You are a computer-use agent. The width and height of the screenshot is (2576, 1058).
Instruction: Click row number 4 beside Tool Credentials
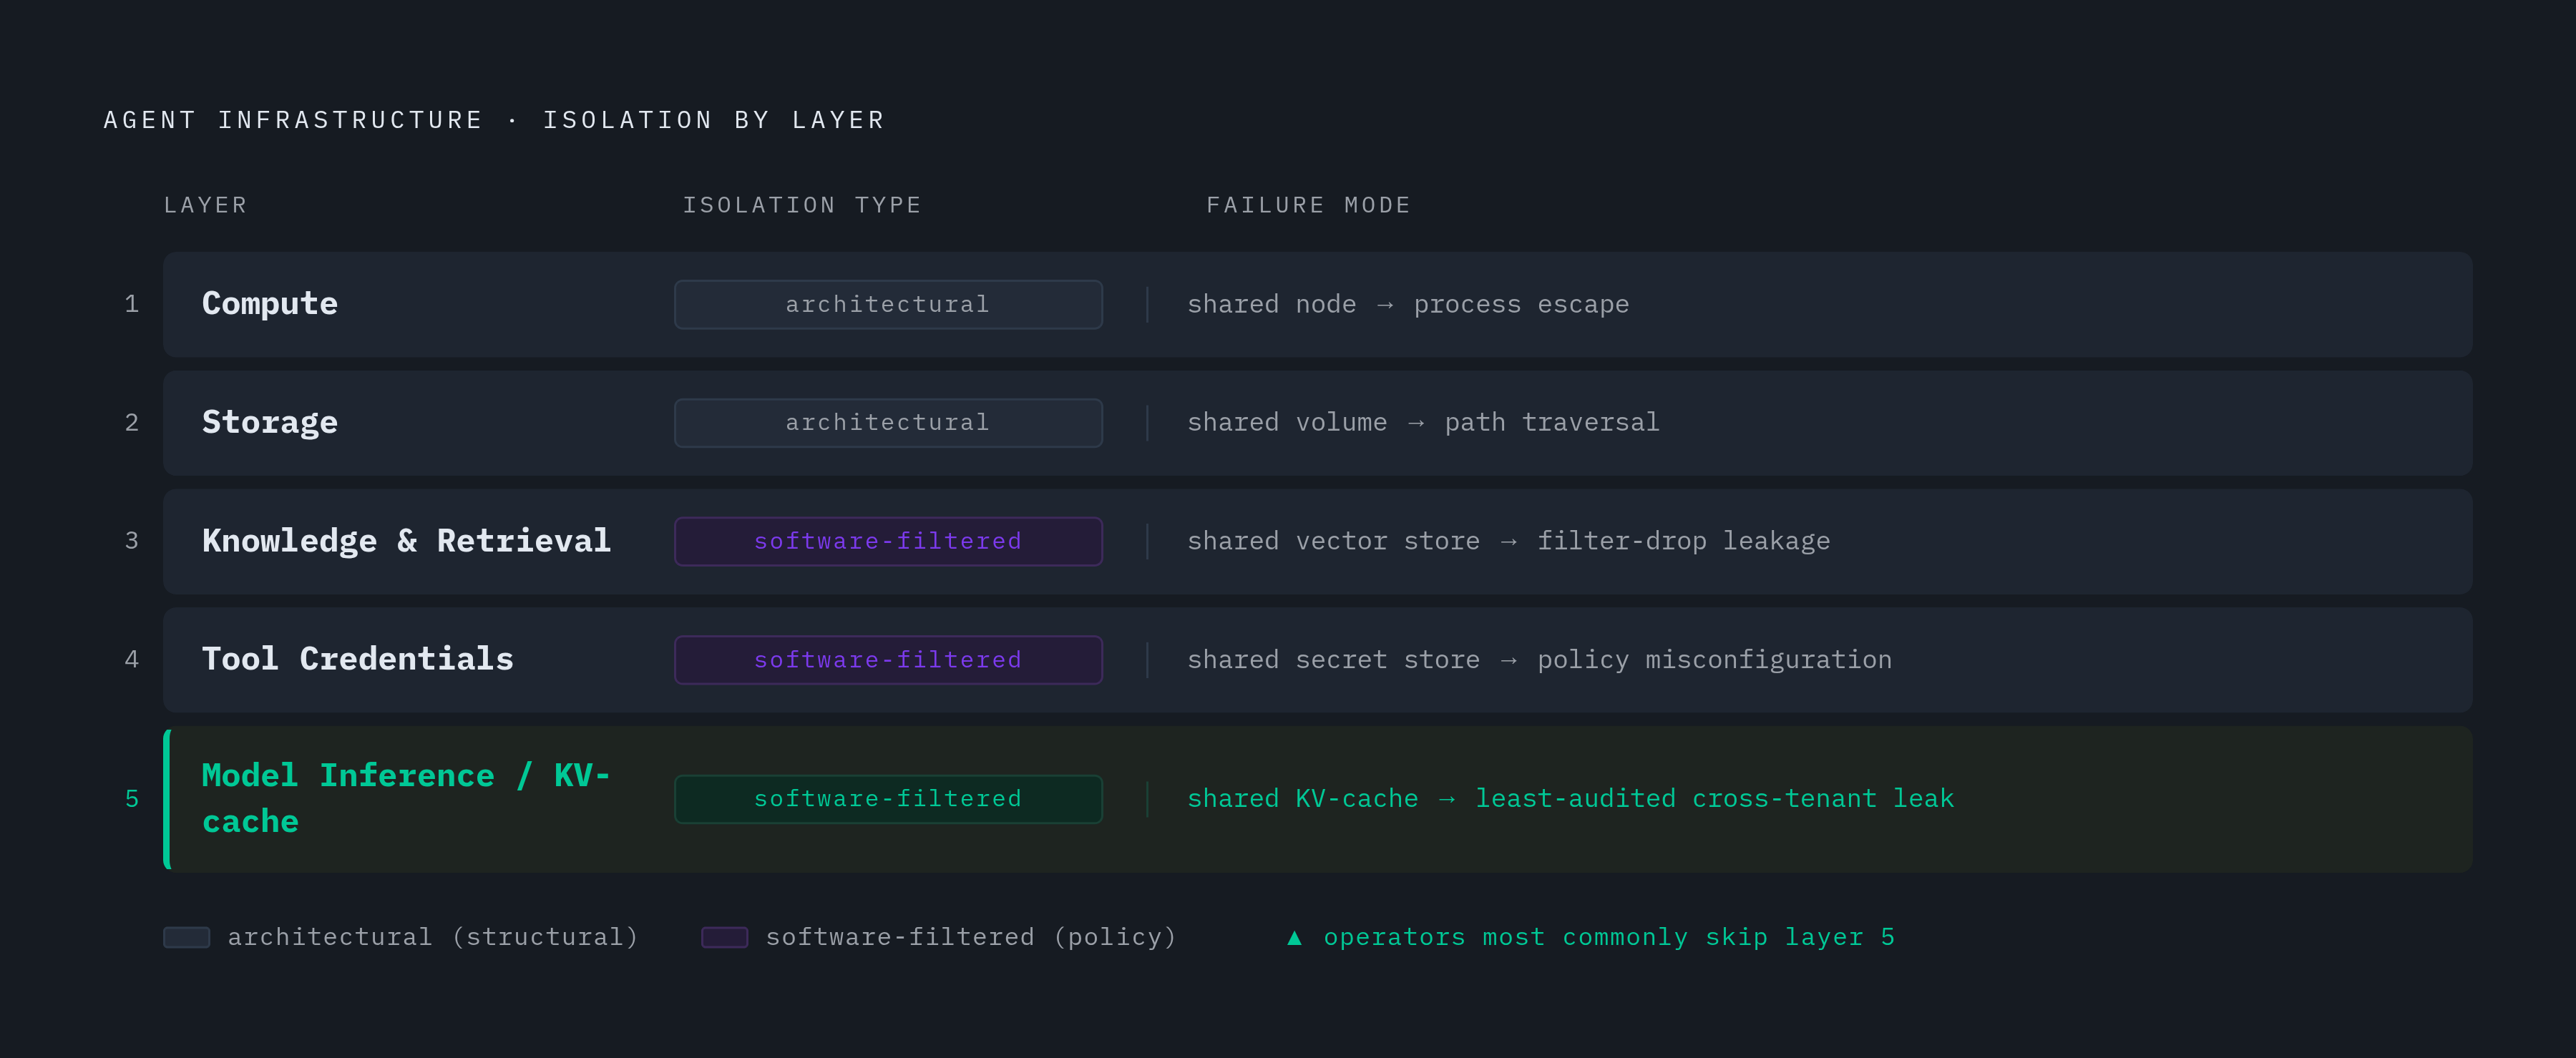click(x=132, y=659)
